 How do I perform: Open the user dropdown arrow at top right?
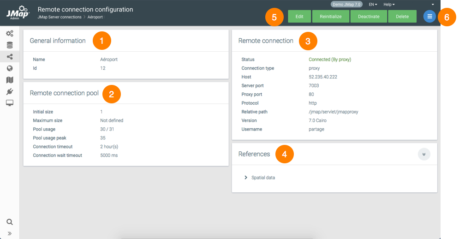pos(433,4)
